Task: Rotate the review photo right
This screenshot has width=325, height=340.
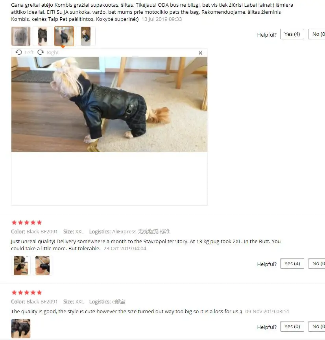Action: [x=48, y=52]
